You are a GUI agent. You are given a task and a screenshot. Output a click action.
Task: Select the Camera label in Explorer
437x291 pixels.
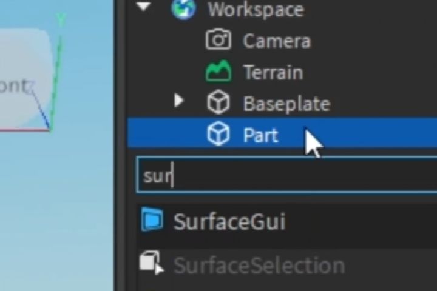coord(277,41)
